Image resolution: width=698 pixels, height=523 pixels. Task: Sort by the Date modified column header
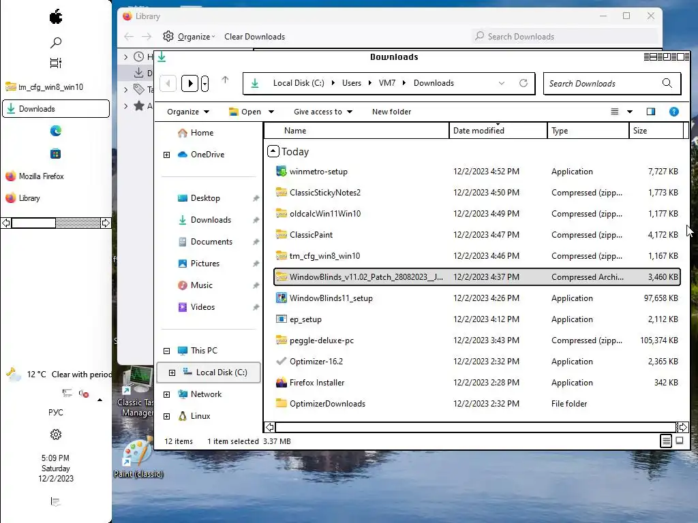[x=498, y=131]
